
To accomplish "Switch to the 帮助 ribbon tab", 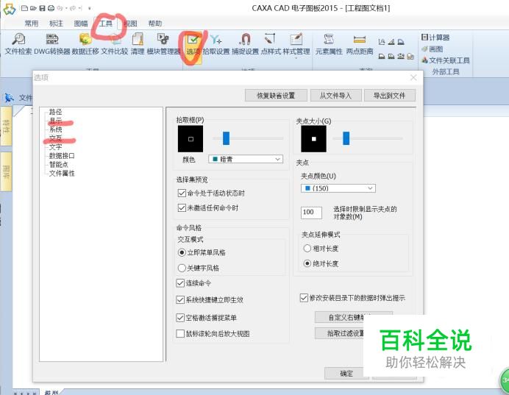I will click(x=155, y=24).
